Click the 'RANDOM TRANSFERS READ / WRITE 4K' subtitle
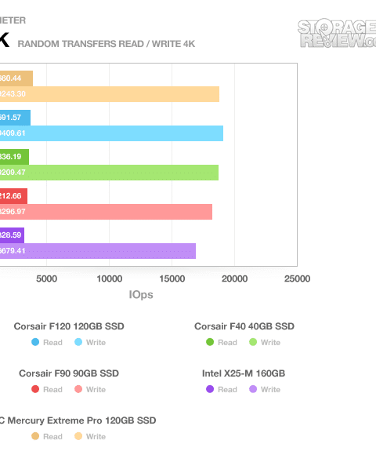Screen dimensions: 376x455 click(x=107, y=44)
